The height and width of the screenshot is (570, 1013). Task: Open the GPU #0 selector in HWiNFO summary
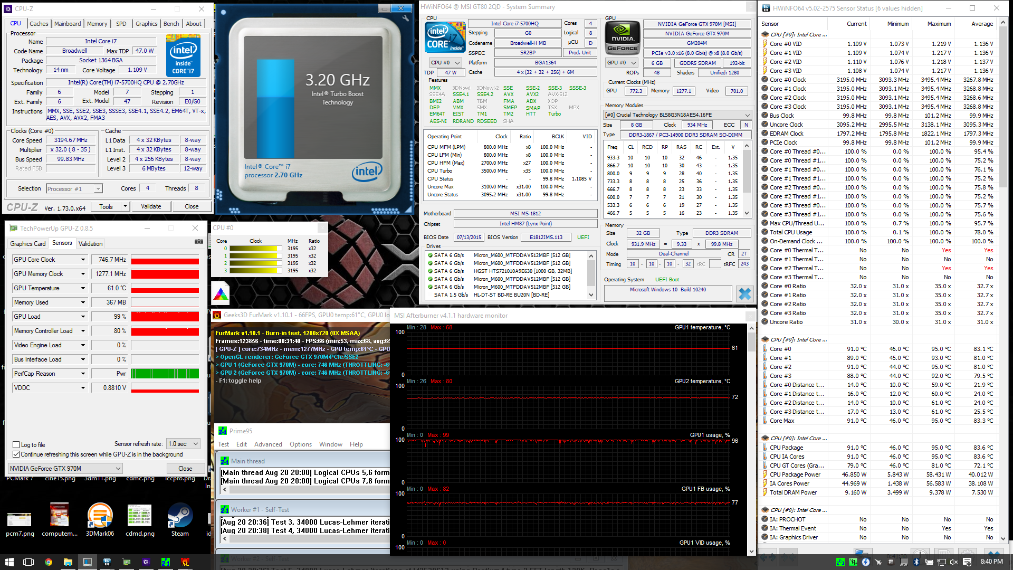[622, 63]
